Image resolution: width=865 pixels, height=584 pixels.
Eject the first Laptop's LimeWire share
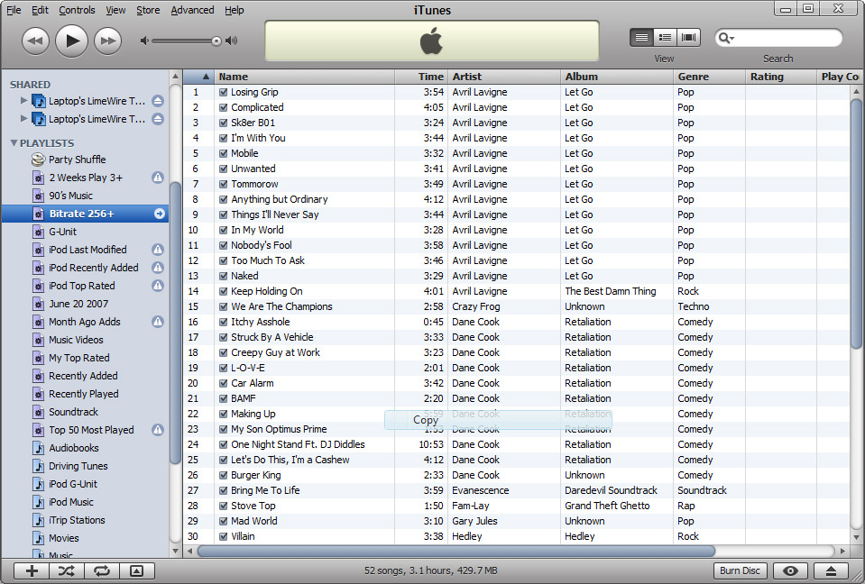158,101
